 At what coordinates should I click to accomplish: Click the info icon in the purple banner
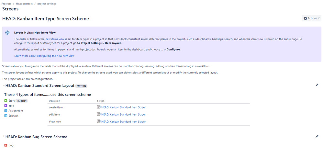point(7,33)
